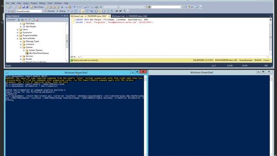Screen dimensions: 277x156
Task: Click the New Query button
Action: 37,7
